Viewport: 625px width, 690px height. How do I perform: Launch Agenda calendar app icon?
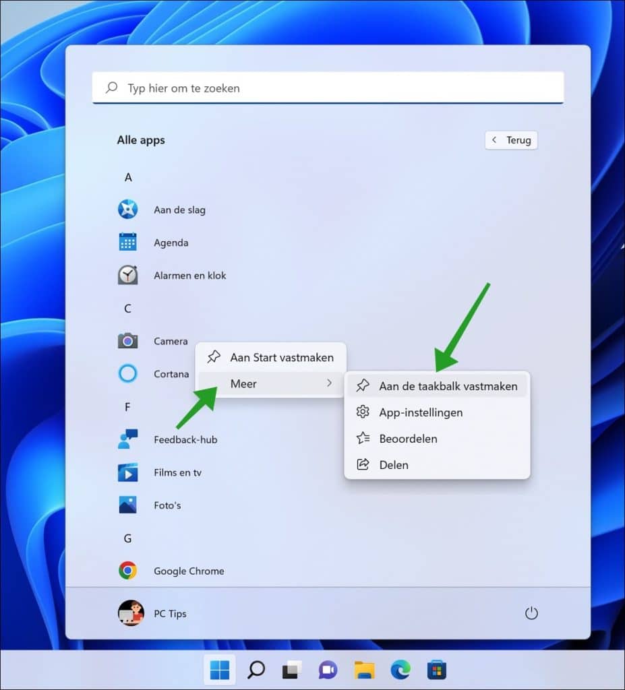(127, 243)
